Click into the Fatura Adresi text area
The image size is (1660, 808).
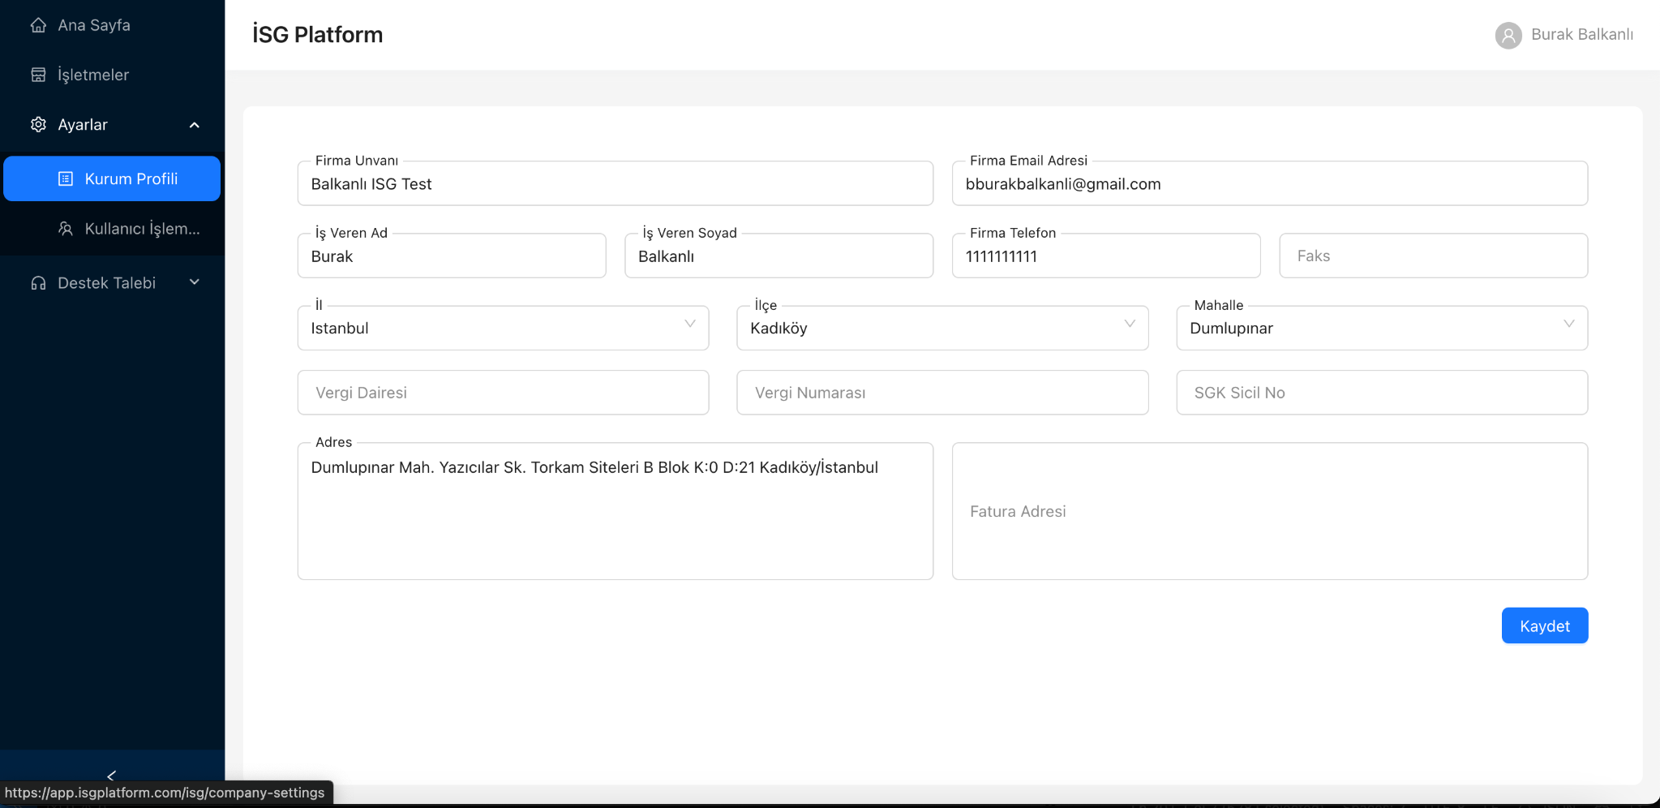(x=1269, y=511)
